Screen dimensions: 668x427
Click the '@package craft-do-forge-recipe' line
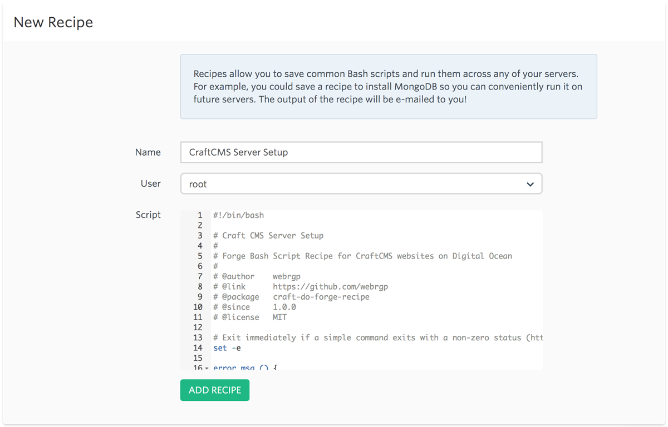pyautogui.click(x=291, y=297)
